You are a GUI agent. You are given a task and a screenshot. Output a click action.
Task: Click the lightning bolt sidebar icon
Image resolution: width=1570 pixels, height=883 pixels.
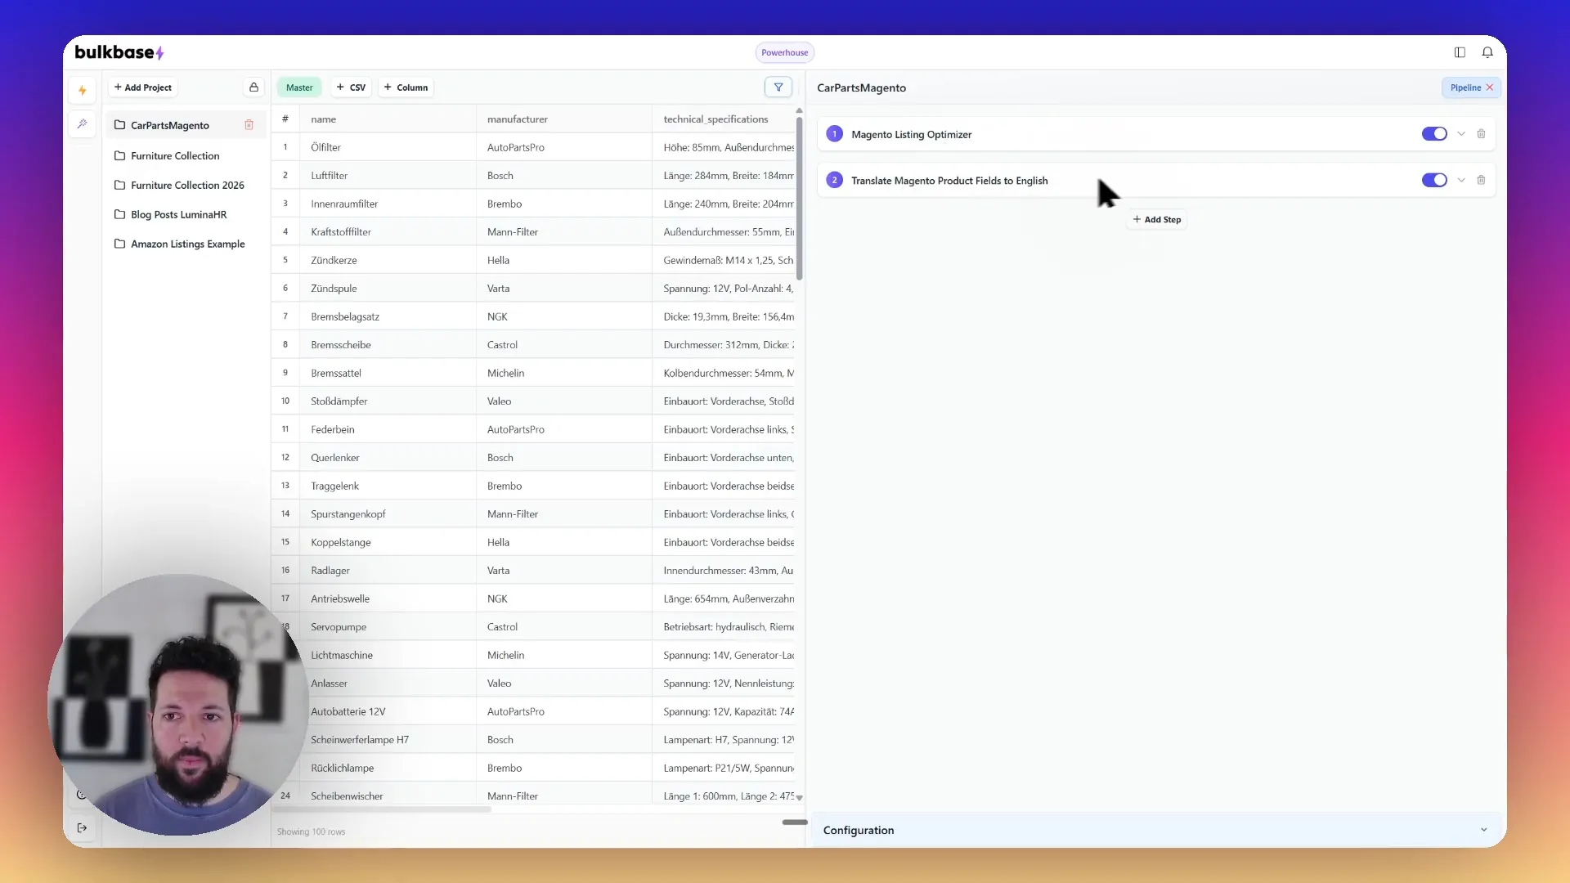(x=82, y=91)
